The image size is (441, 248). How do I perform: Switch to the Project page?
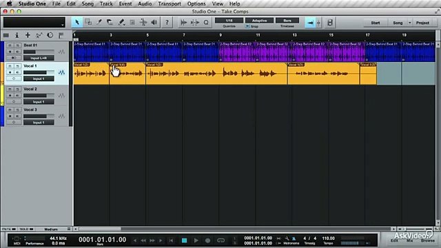click(422, 23)
